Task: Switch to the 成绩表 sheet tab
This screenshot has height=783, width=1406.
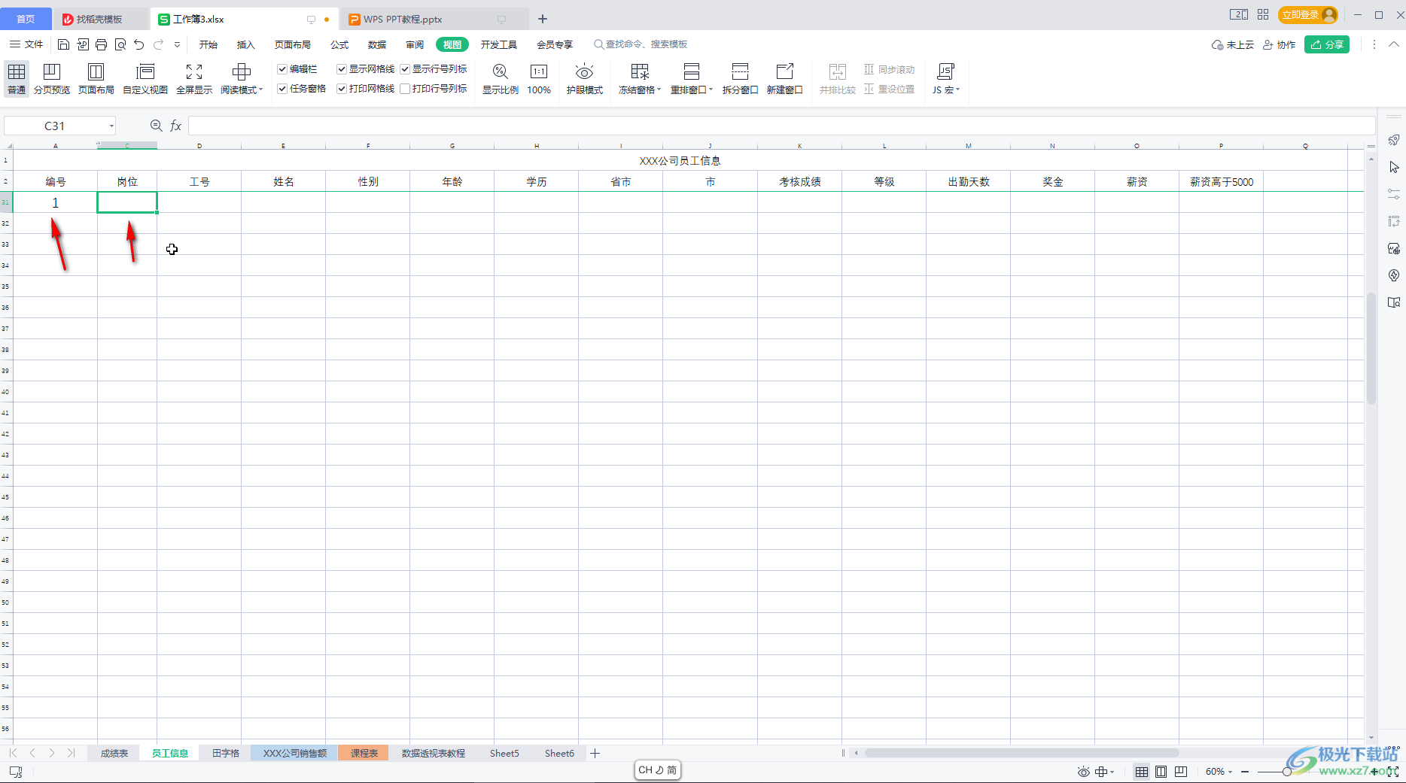Action: pos(114,753)
